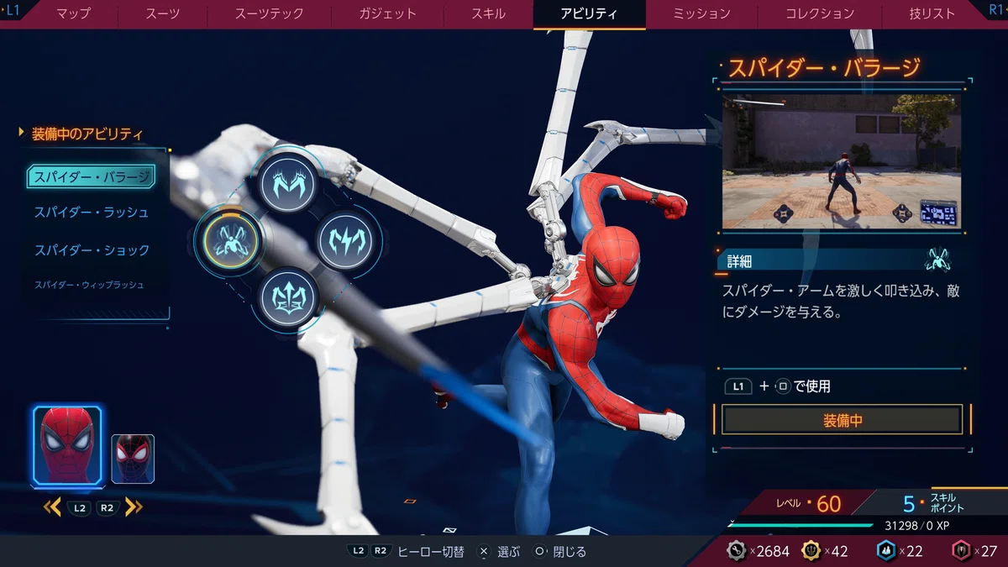
Task: Click the right lightning ability wheel icon
Action: 344,239
